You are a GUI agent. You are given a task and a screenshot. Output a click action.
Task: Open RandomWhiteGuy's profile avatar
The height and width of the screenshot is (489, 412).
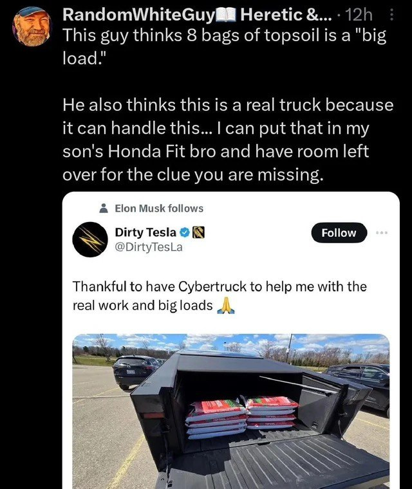(32, 26)
